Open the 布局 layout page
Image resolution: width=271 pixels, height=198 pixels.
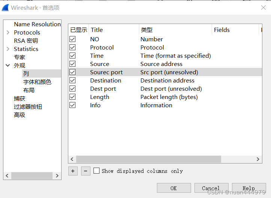click(29, 90)
